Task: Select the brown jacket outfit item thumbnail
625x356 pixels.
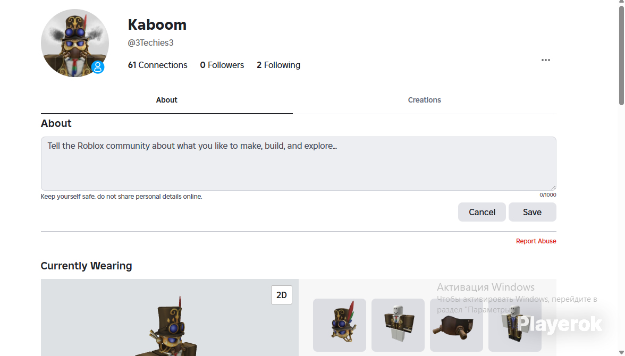Action: 398,325
